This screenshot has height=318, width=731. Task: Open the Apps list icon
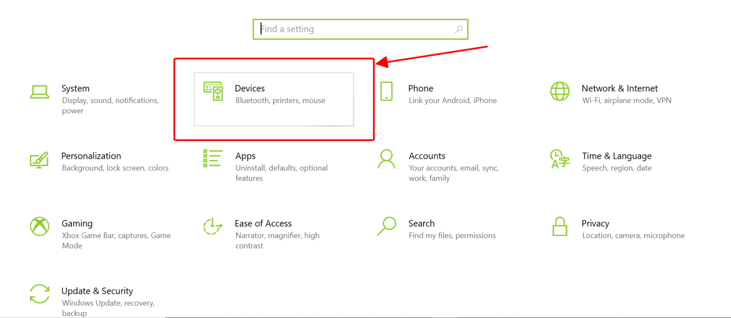213,158
